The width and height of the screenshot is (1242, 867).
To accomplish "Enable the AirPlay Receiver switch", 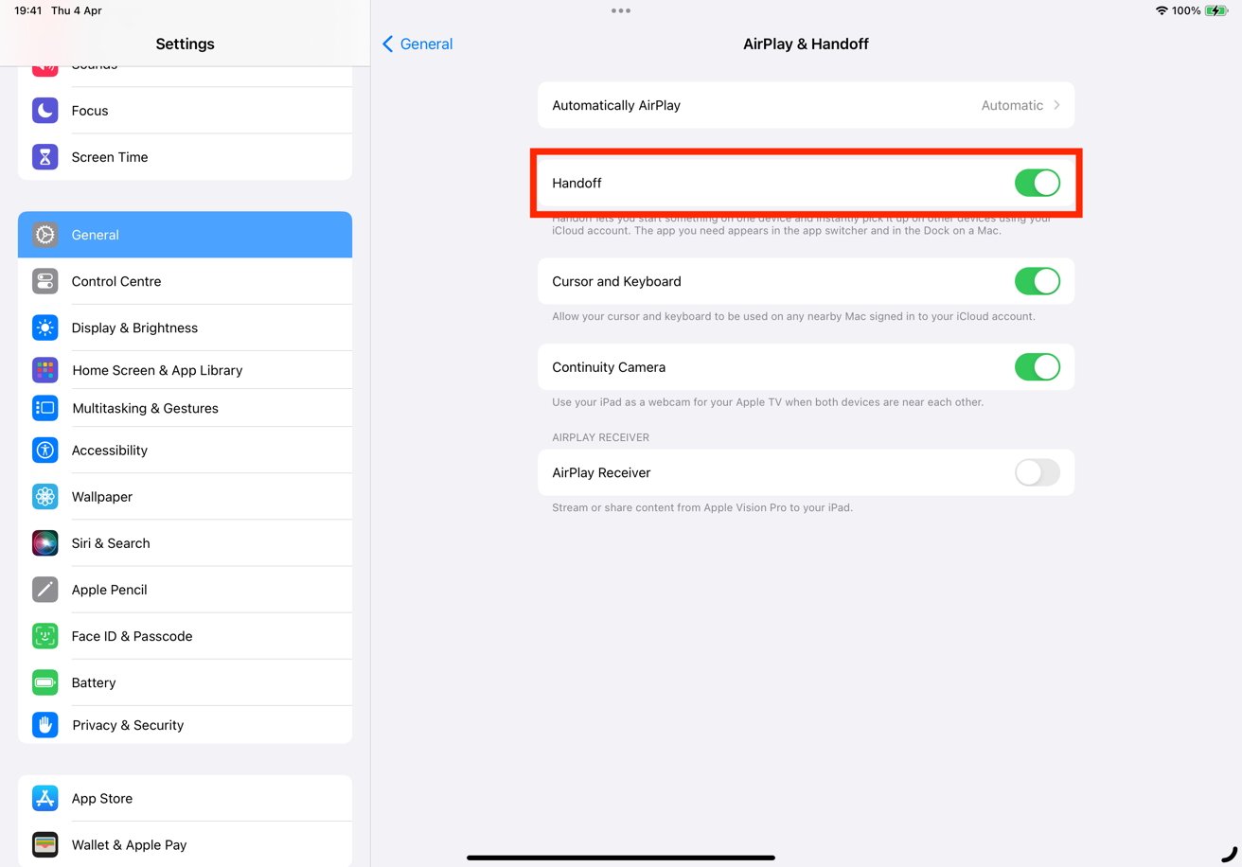I will click(1037, 472).
